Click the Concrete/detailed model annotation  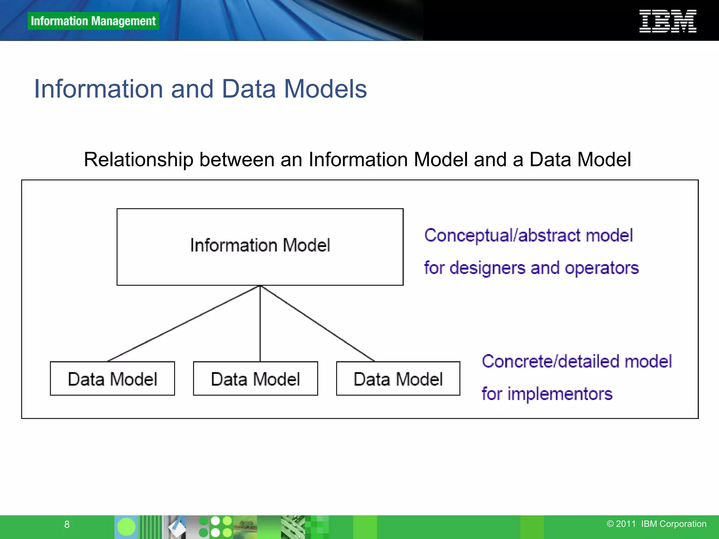(x=576, y=361)
